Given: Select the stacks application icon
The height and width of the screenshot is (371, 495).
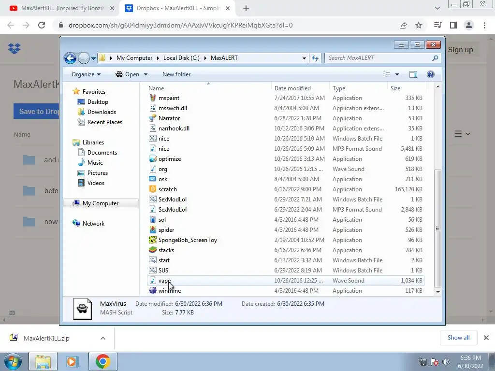Looking at the screenshot, I should [153, 250].
